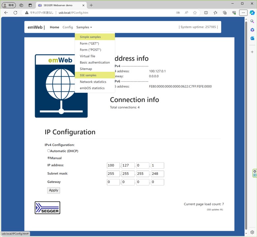
Task: Add page to favorites star icon
Action: (195, 13)
